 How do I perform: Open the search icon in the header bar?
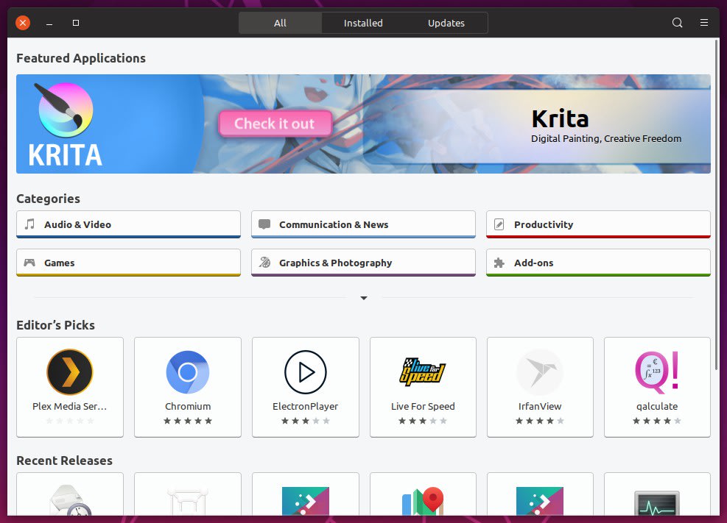pos(677,23)
